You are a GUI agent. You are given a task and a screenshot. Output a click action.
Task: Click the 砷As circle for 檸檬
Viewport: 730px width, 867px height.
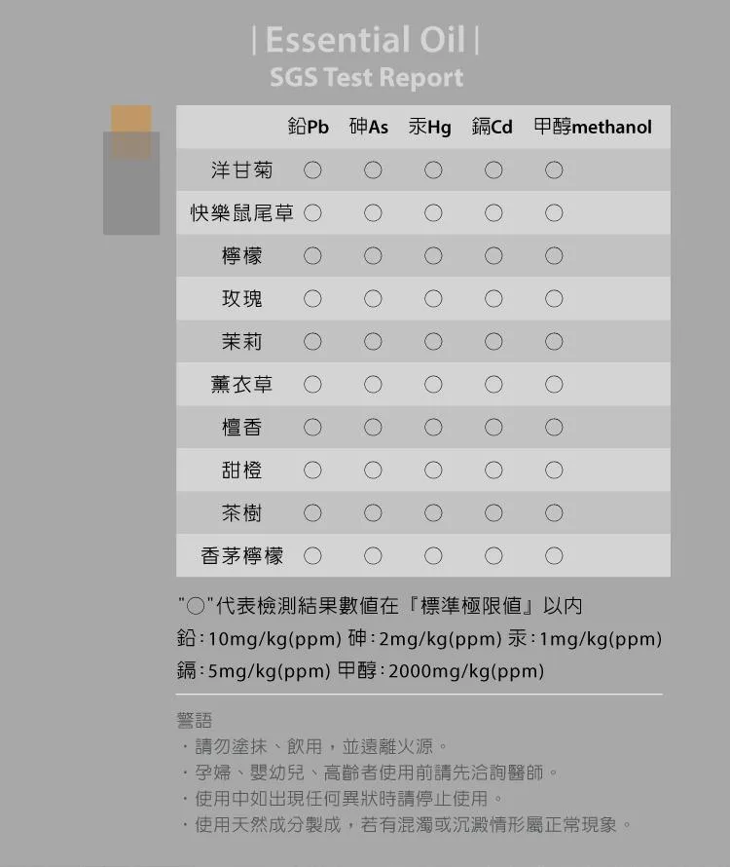click(x=373, y=256)
